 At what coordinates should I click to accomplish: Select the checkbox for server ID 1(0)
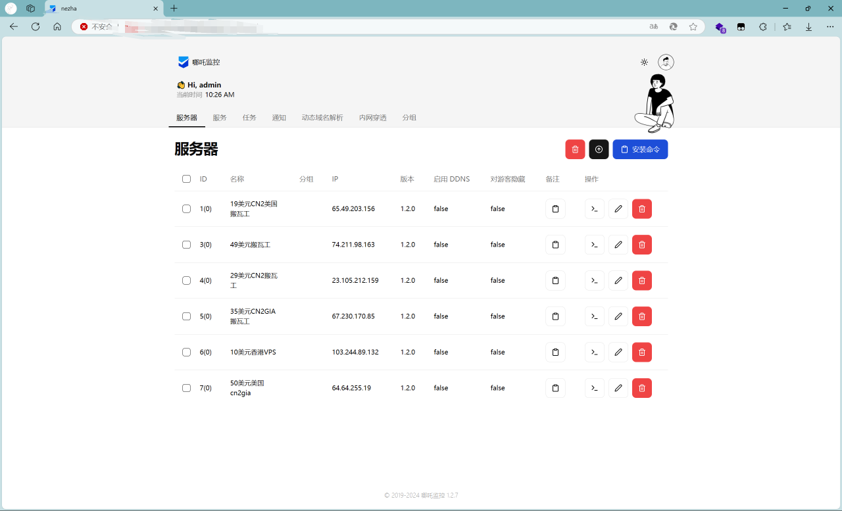[186, 208]
